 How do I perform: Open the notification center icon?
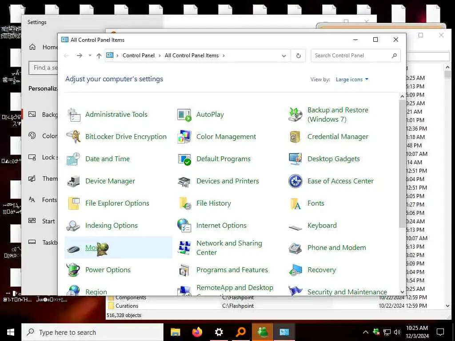point(440,332)
